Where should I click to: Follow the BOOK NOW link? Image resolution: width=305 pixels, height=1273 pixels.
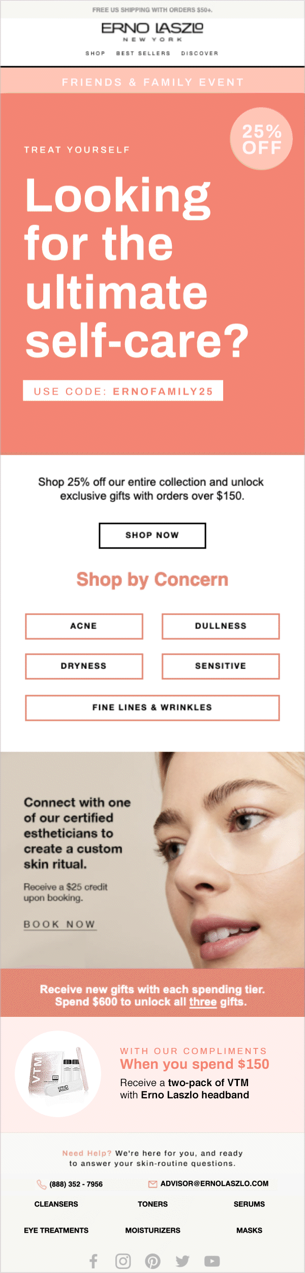click(x=59, y=924)
